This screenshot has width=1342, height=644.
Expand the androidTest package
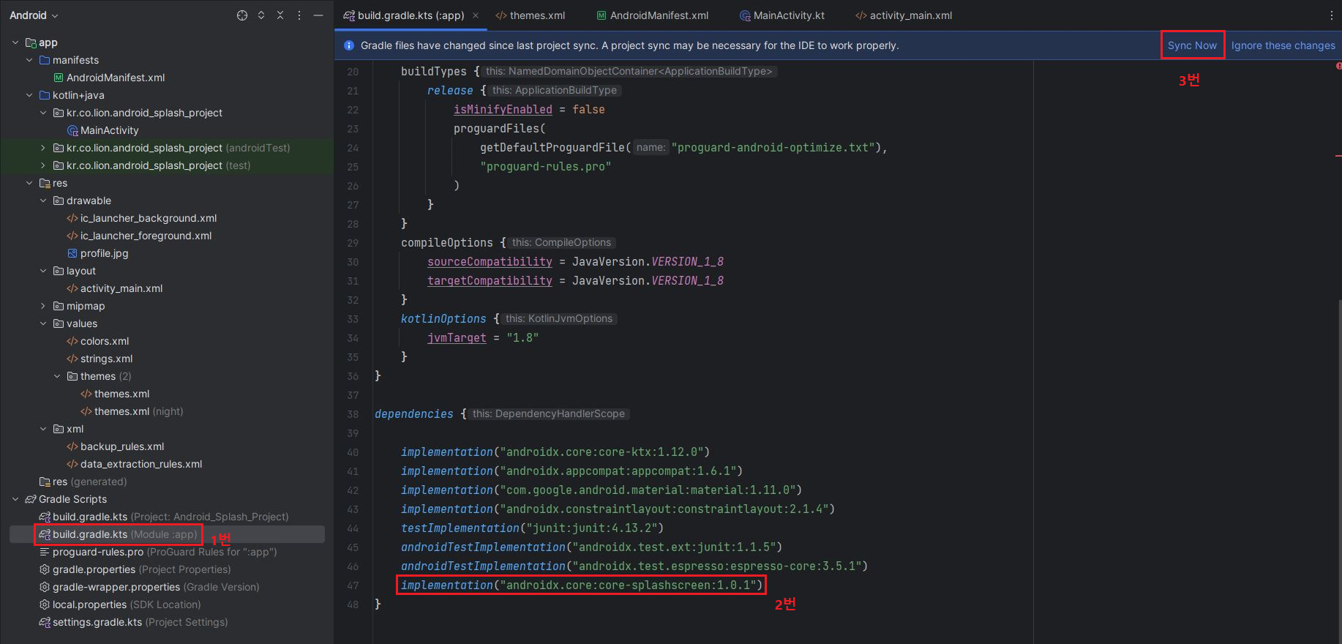point(43,148)
